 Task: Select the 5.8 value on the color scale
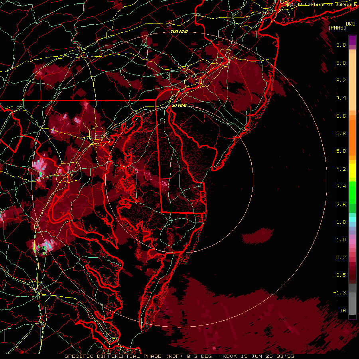pos(341,134)
